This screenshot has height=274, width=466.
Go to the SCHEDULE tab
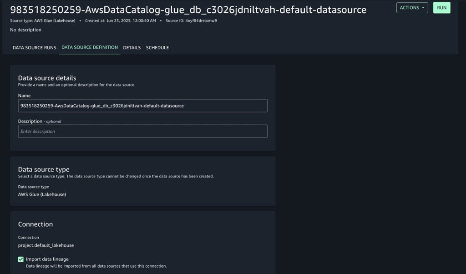(x=157, y=47)
